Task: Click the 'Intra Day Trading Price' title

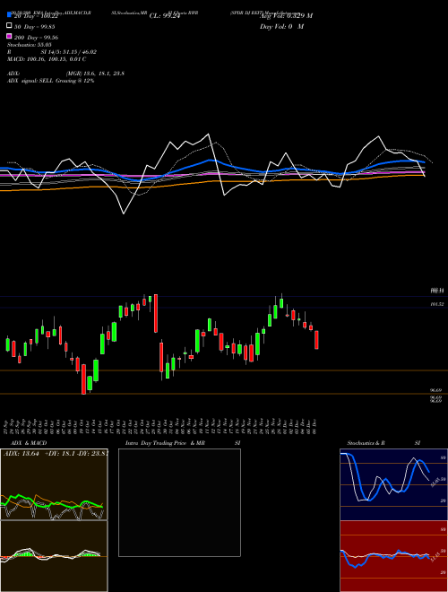Action: click(156, 443)
